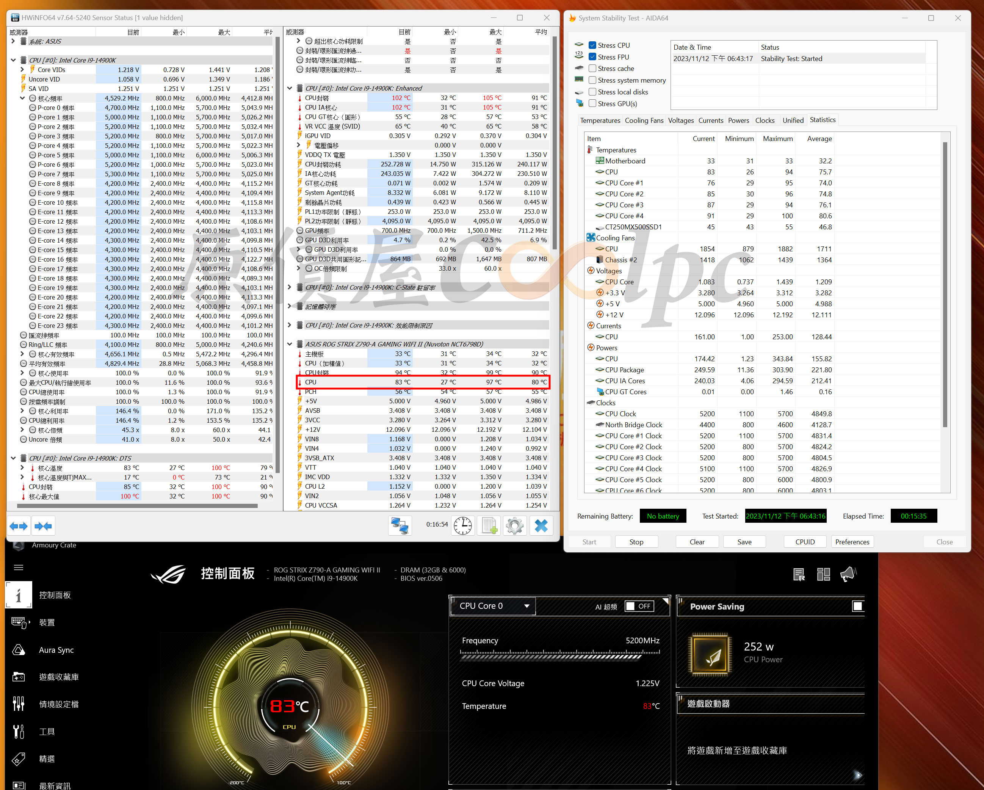Expand i9-14900K C-State 駐留率 group
The height and width of the screenshot is (790, 984).
289,287
